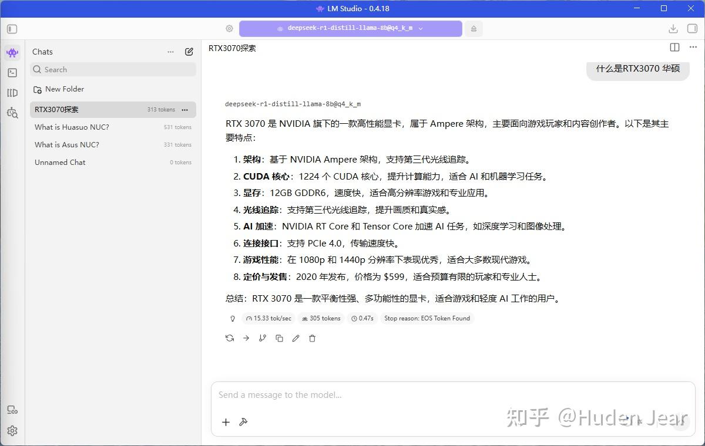Open the What is Huasuo NUC? chat
Image resolution: width=705 pixels, height=446 pixels.
(x=113, y=127)
